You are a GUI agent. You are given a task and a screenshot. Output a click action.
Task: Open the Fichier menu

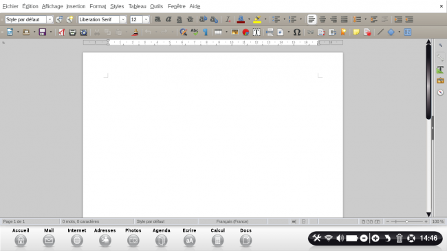point(10,6)
